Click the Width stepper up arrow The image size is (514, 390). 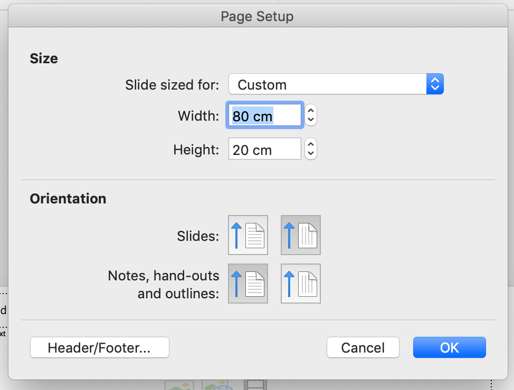(x=310, y=111)
